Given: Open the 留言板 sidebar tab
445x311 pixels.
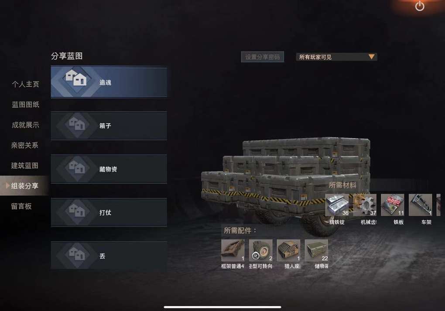Looking at the screenshot, I should click(21, 206).
